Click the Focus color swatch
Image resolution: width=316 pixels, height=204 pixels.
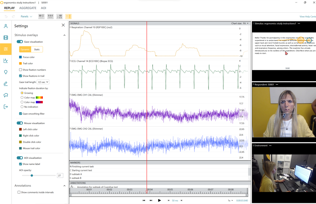[20, 57]
